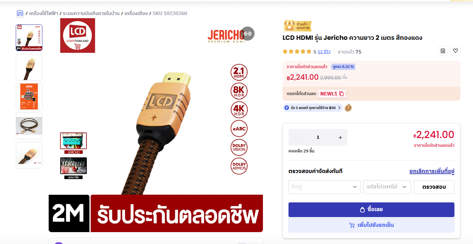Select the coiled cable thumbnail

pos(29,126)
